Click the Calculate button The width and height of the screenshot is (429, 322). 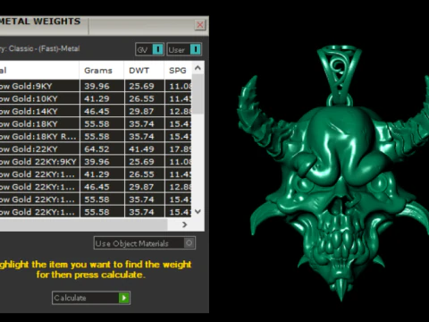pyautogui.click(x=91, y=298)
